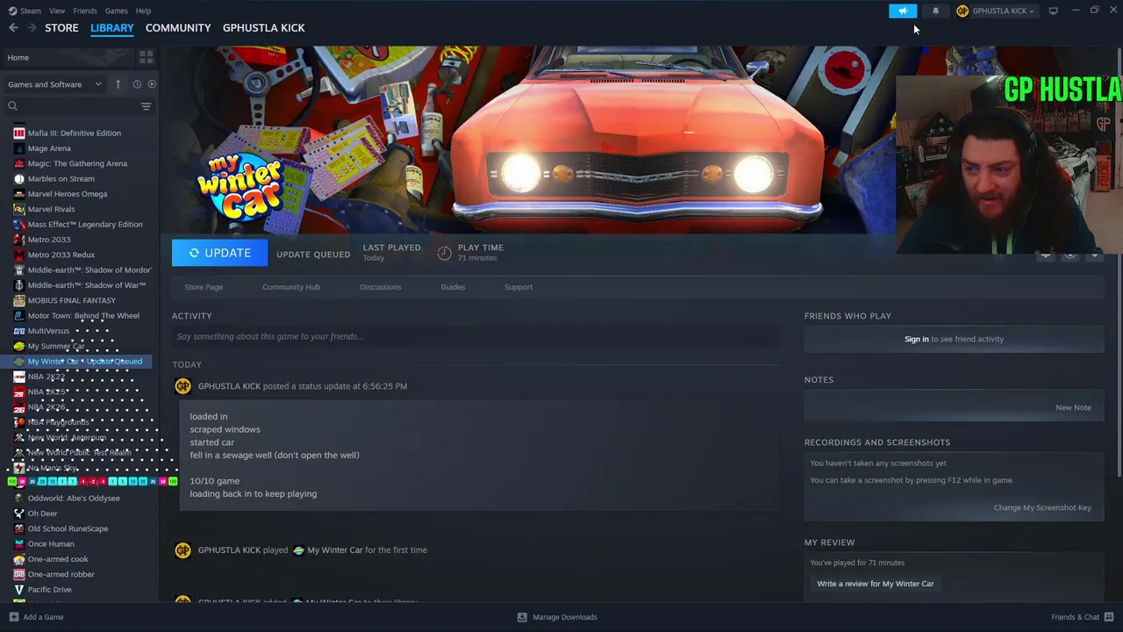
Task: Click Add a Game
Action: [36, 617]
